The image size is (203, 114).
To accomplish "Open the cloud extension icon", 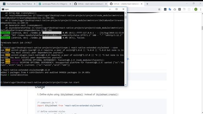I will [175, 9].
